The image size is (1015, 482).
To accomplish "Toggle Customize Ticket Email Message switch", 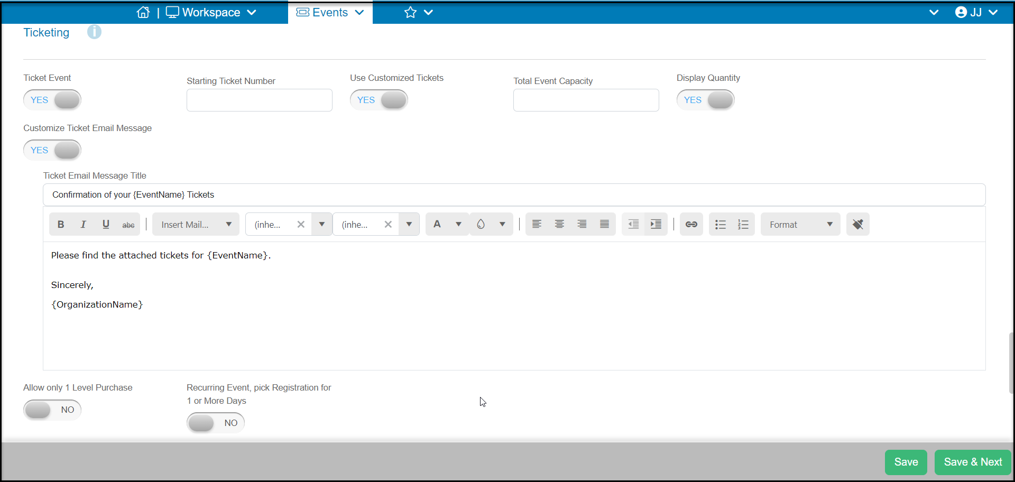I will tap(52, 150).
